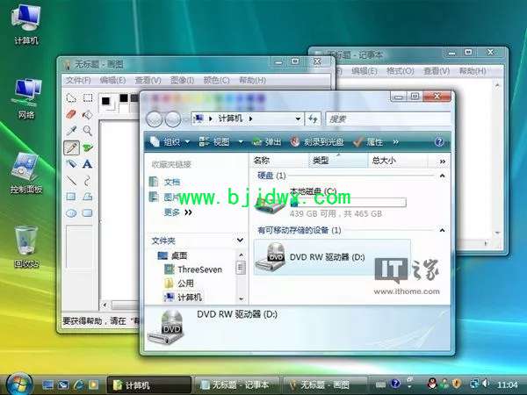Select the rectangular select tool in Paint
Screen dimensions: 527x395
coord(88,98)
